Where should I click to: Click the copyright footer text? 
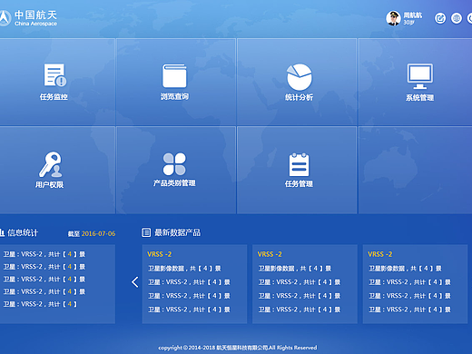click(238, 348)
